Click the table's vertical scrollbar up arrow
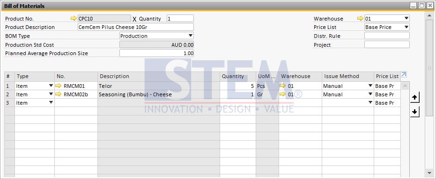 tap(405, 86)
